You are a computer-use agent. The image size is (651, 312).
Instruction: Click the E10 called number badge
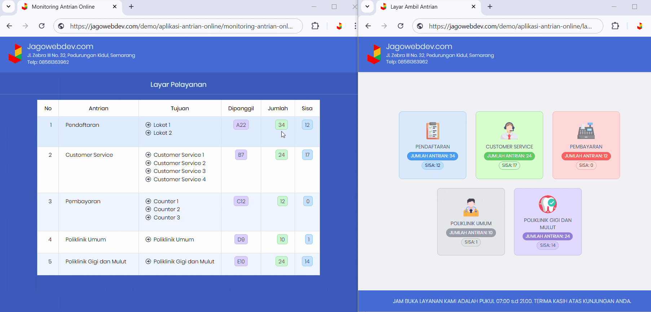[x=241, y=262]
